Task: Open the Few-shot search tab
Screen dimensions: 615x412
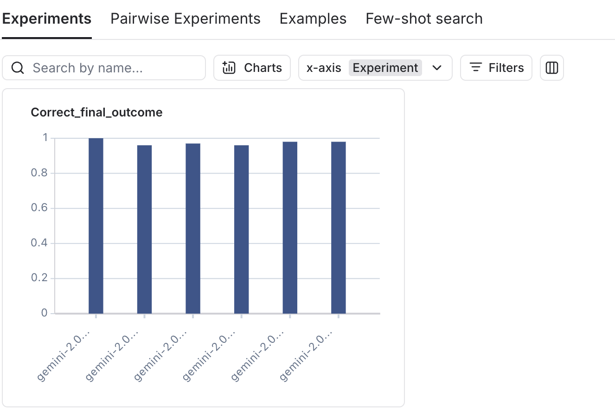Action: (424, 19)
